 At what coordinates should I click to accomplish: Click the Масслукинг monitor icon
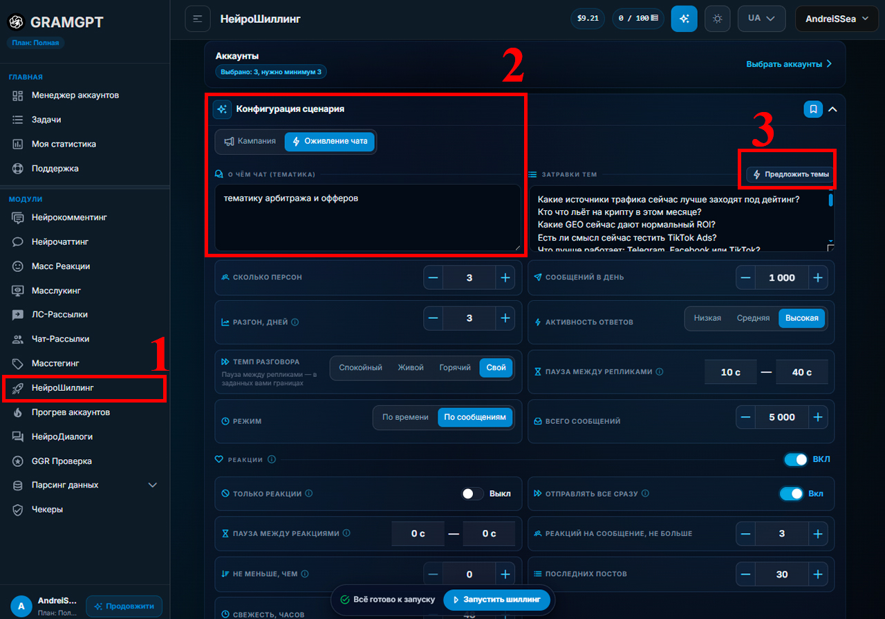click(x=18, y=290)
